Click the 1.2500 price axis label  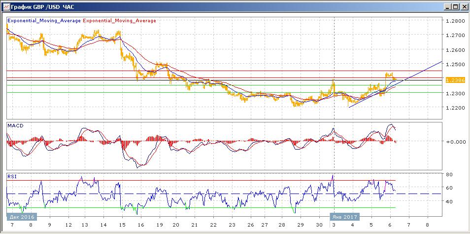pos(454,65)
